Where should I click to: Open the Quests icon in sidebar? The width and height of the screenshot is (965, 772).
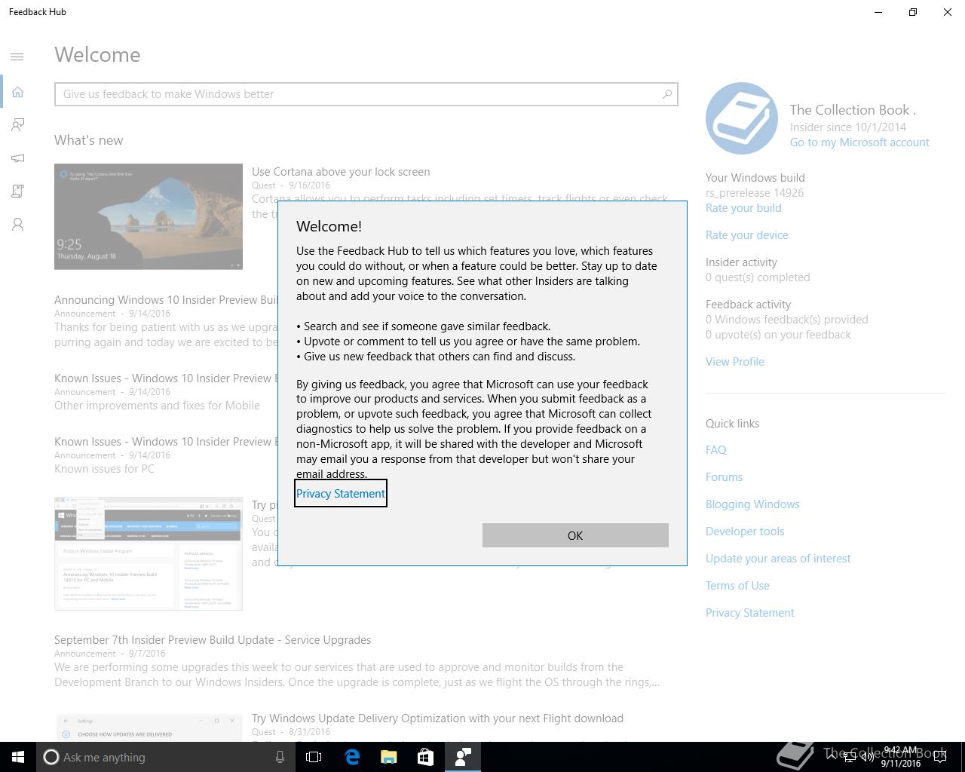(17, 191)
